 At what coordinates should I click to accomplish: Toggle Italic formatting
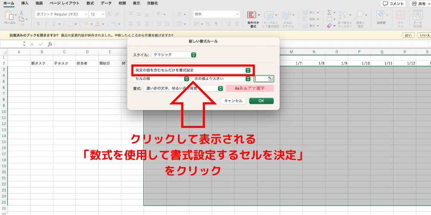point(46,24)
